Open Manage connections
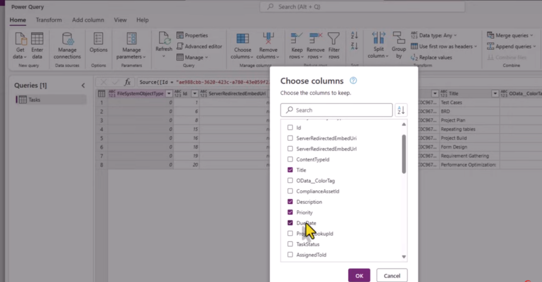The width and height of the screenshot is (542, 282). (x=67, y=46)
